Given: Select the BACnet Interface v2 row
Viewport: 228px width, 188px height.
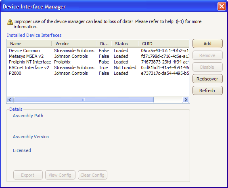Looking at the screenshot, I should [x=98, y=68].
